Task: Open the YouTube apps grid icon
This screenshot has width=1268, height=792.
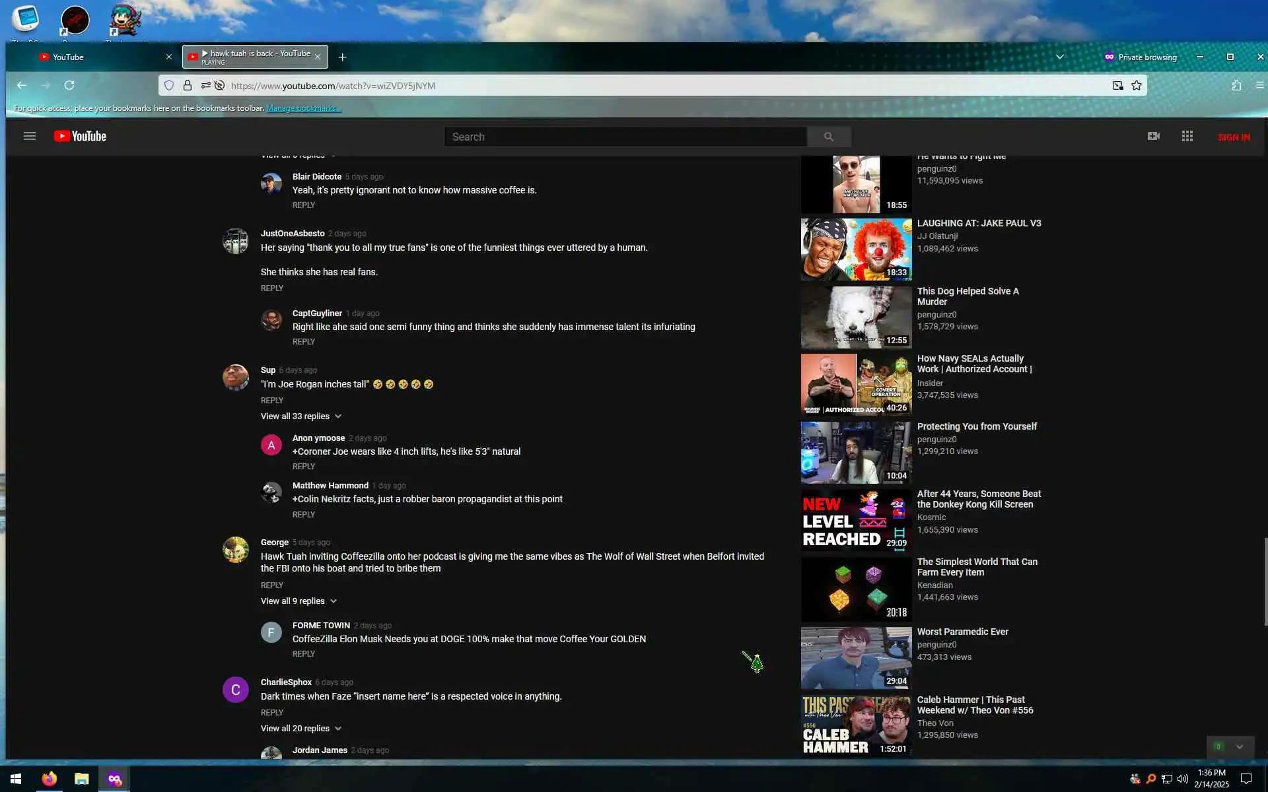Action: (x=1187, y=137)
